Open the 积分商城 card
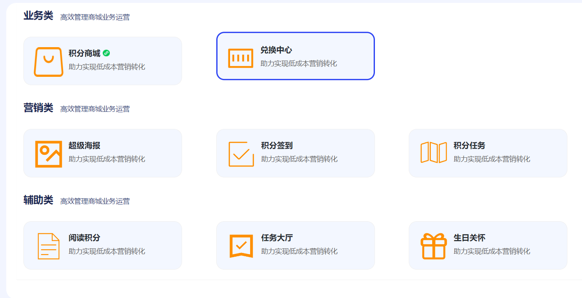This screenshot has height=298, width=582. [x=103, y=61]
